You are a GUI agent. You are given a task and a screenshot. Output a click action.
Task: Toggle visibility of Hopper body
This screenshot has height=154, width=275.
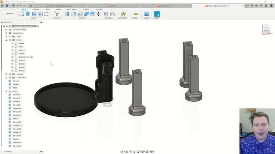point(12,53)
